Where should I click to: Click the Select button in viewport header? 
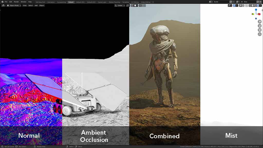click(x=31, y=5)
